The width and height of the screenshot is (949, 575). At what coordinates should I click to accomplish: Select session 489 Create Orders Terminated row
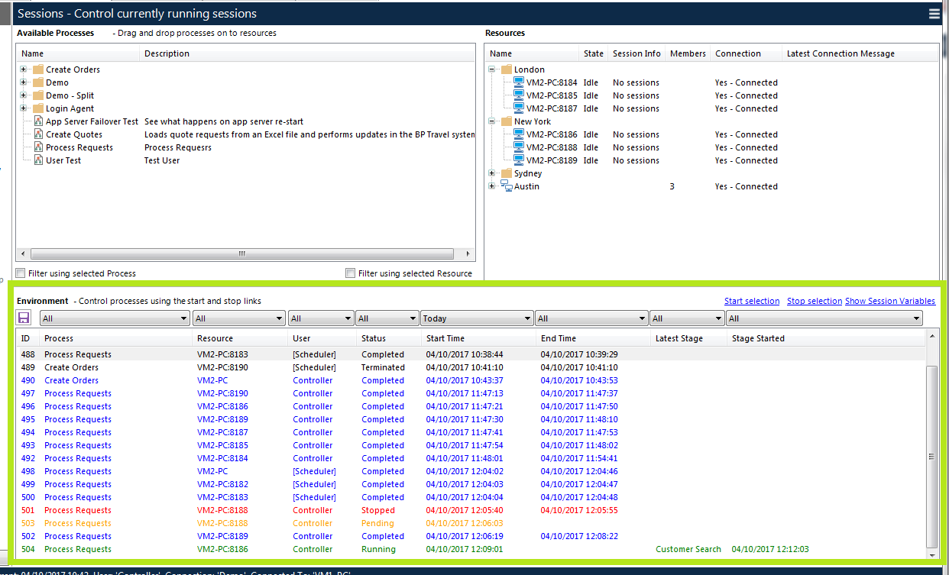[x=471, y=367]
